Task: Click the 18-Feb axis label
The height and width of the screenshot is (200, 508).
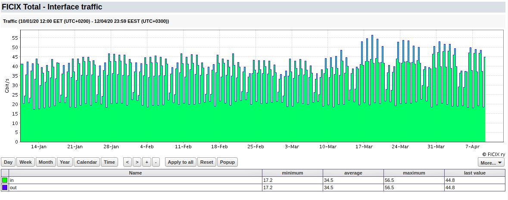Action: (219, 147)
